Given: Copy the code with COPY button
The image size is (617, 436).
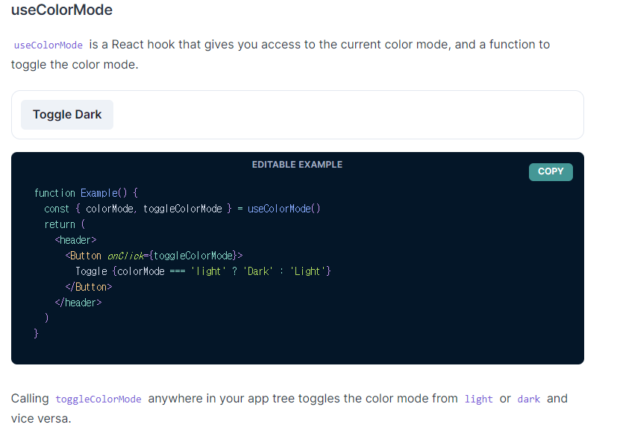Looking at the screenshot, I should tap(551, 172).
